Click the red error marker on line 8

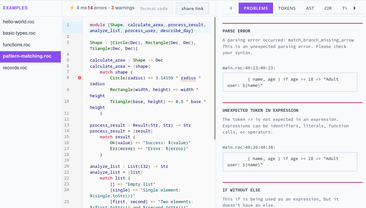pyautogui.click(x=80, y=78)
